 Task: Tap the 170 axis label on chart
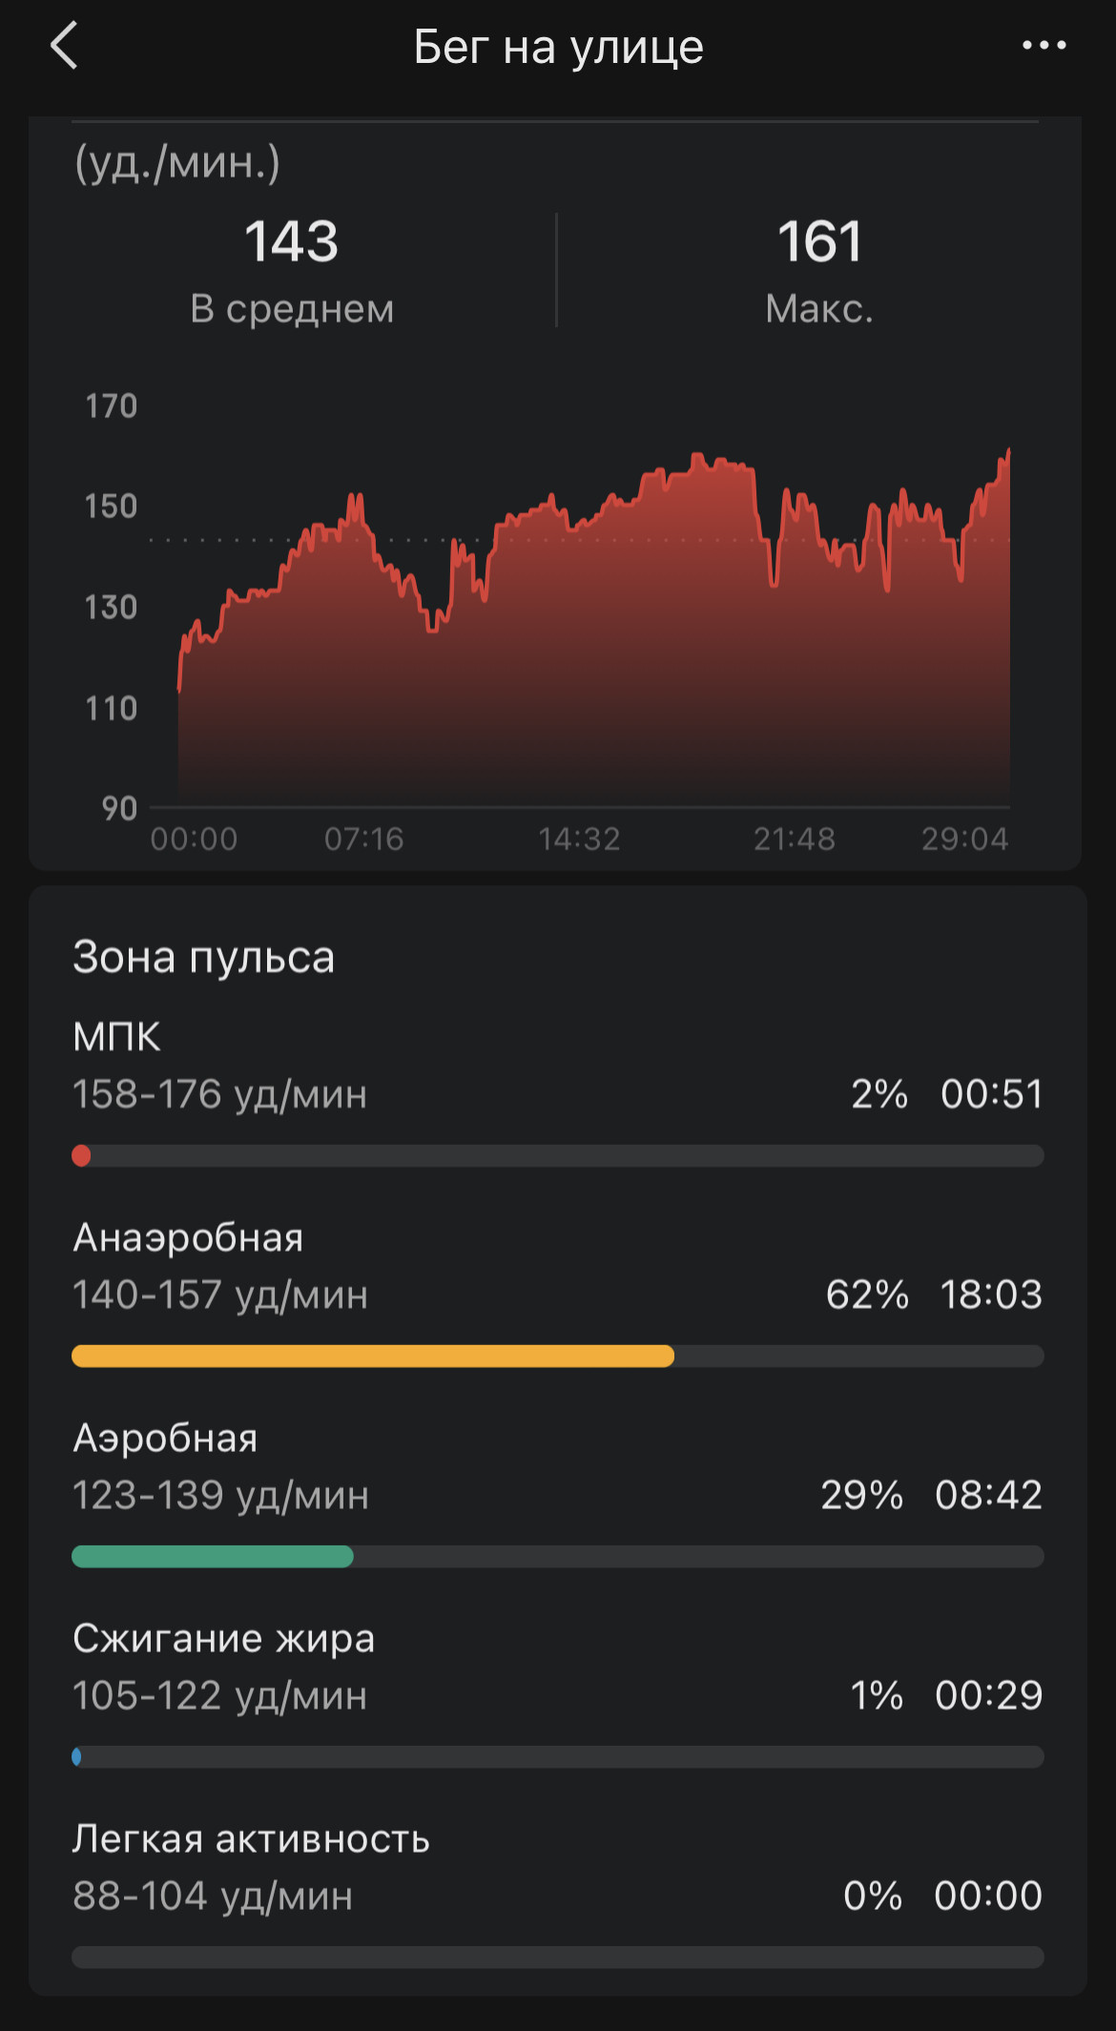[x=112, y=405]
